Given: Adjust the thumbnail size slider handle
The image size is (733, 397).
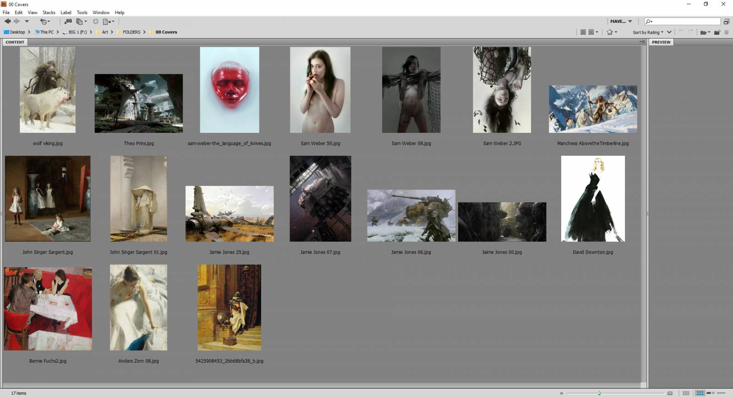Looking at the screenshot, I should (x=599, y=393).
